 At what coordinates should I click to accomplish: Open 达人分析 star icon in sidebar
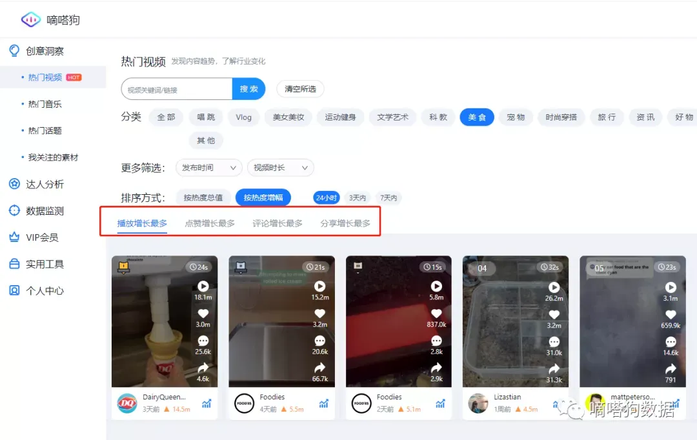click(x=14, y=184)
